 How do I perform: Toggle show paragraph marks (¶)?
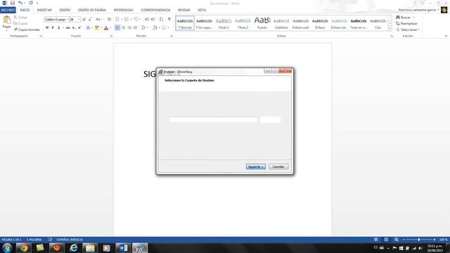(x=169, y=20)
